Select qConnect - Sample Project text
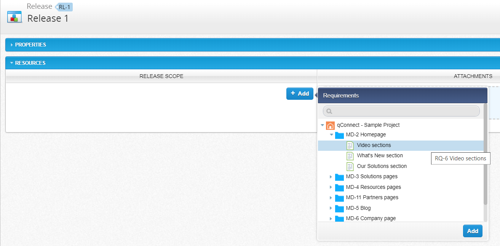Screen dimensions: 500x246 368,125
